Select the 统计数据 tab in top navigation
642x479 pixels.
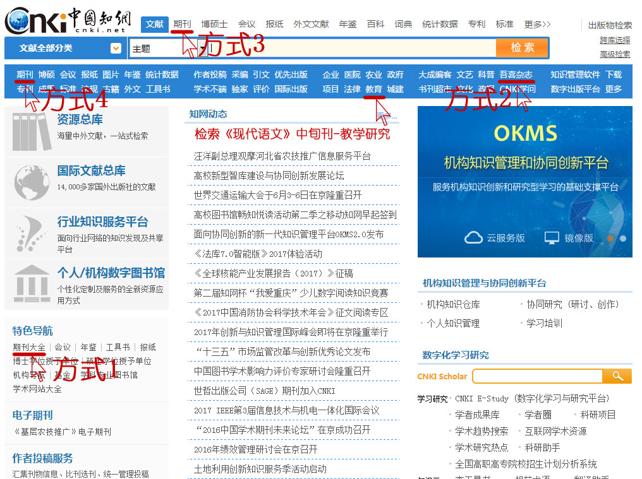pos(440,24)
